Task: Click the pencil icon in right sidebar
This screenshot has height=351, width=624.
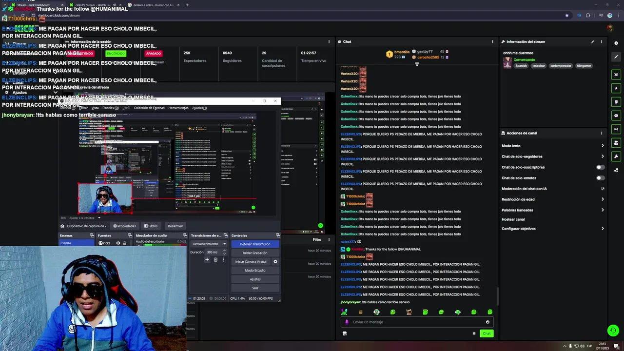Action: pyautogui.click(x=616, y=57)
